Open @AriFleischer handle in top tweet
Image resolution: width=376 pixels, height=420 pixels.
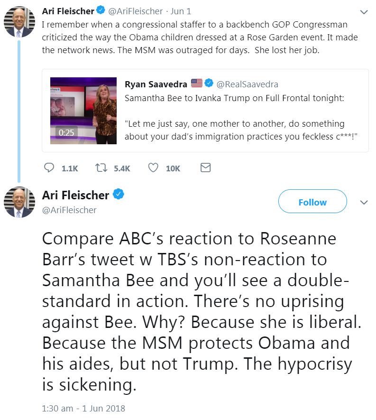(x=135, y=11)
